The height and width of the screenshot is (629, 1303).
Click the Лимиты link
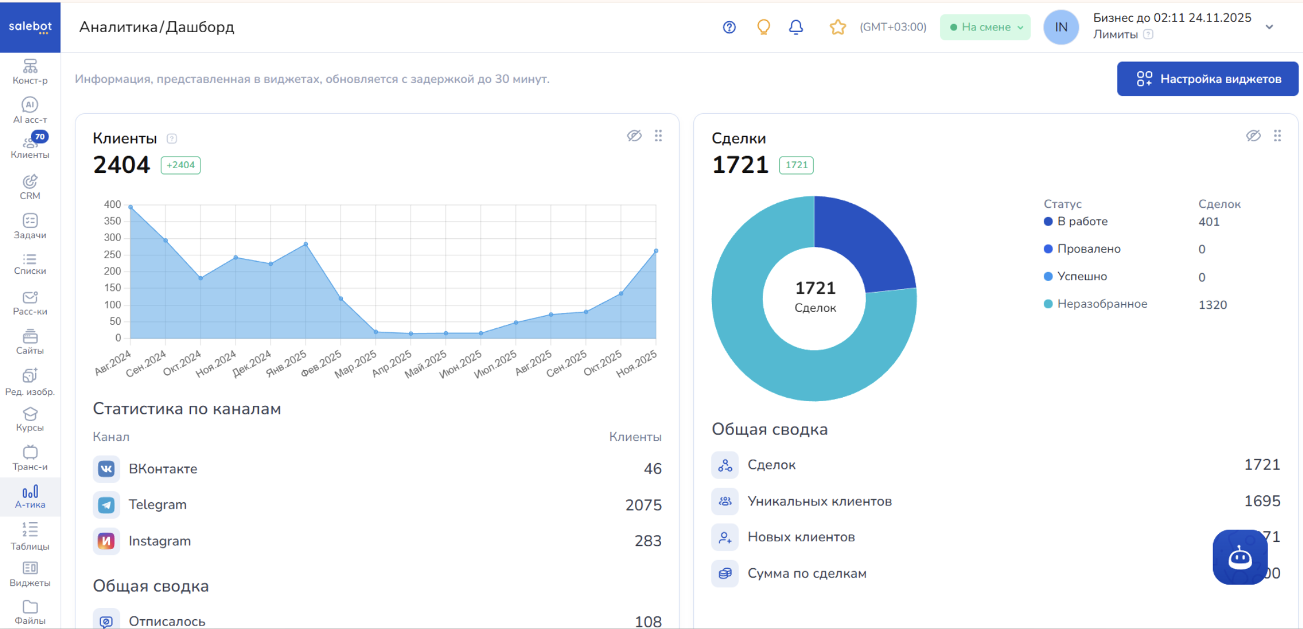pos(1115,34)
